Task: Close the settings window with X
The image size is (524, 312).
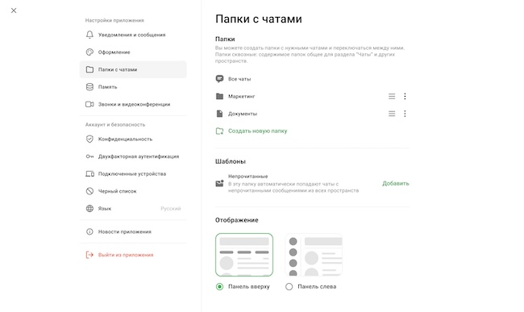Action: pyautogui.click(x=14, y=10)
